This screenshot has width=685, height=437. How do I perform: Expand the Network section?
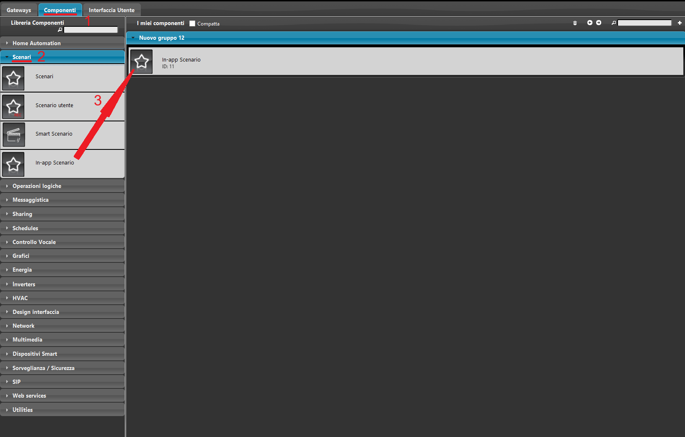[62, 326]
